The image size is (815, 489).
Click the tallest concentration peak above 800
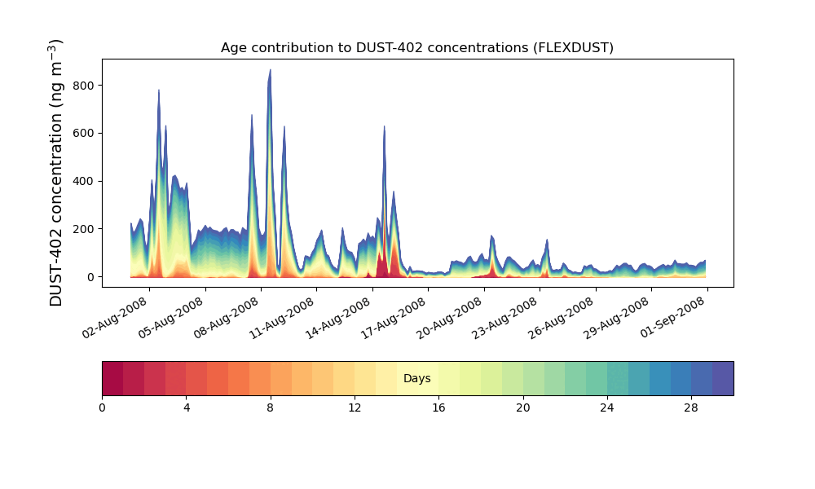270,73
